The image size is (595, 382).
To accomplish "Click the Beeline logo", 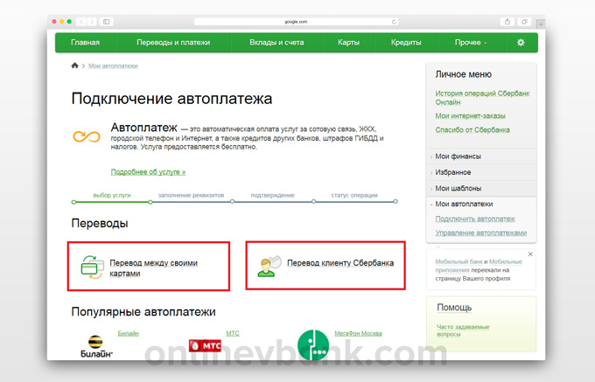I will [96, 346].
